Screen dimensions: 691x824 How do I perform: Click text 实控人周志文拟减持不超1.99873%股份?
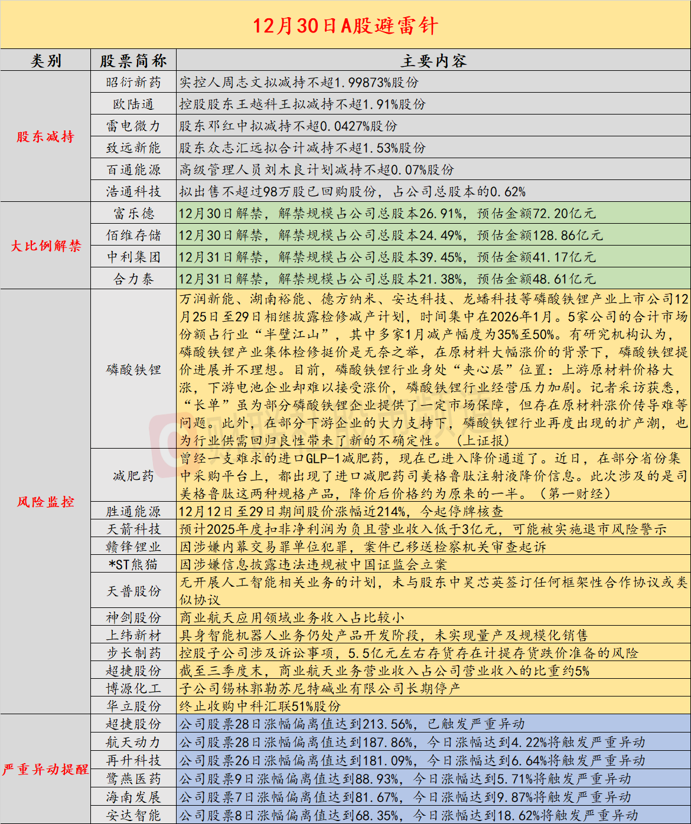(299, 83)
